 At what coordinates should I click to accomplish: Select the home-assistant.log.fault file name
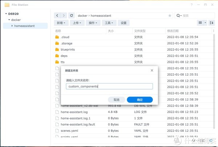coord(78,124)
